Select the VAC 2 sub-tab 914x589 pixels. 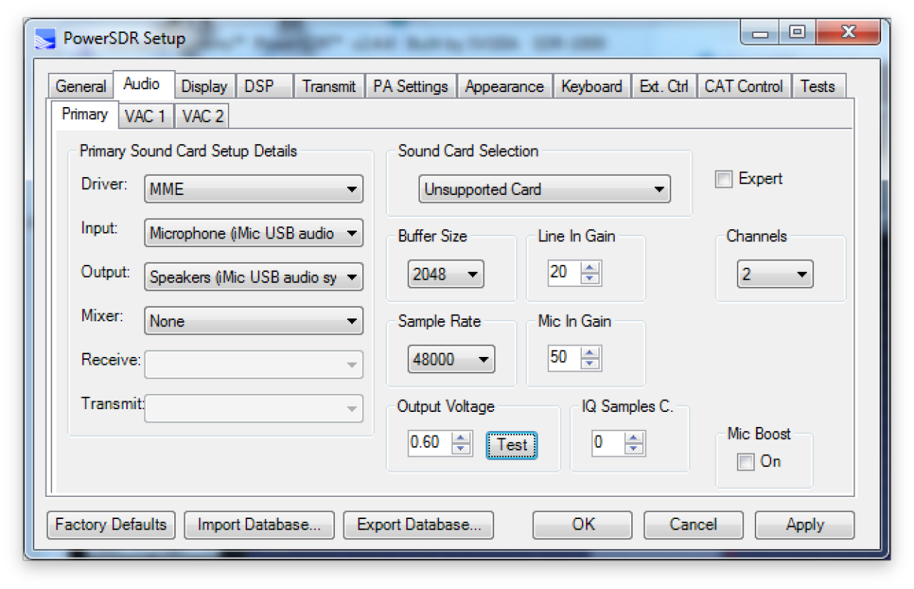click(x=202, y=116)
